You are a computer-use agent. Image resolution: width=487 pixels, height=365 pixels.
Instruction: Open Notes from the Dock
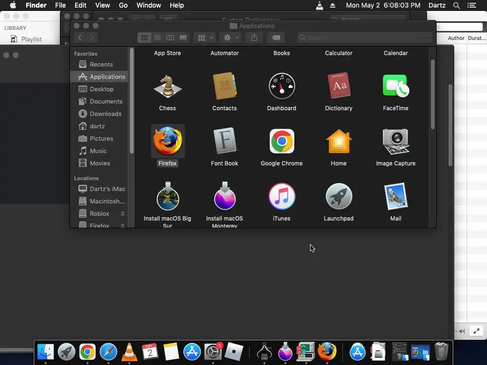click(171, 352)
